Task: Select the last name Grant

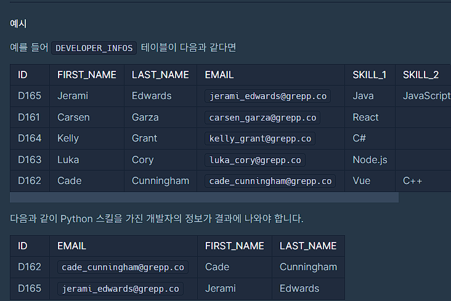Action: tap(144, 138)
